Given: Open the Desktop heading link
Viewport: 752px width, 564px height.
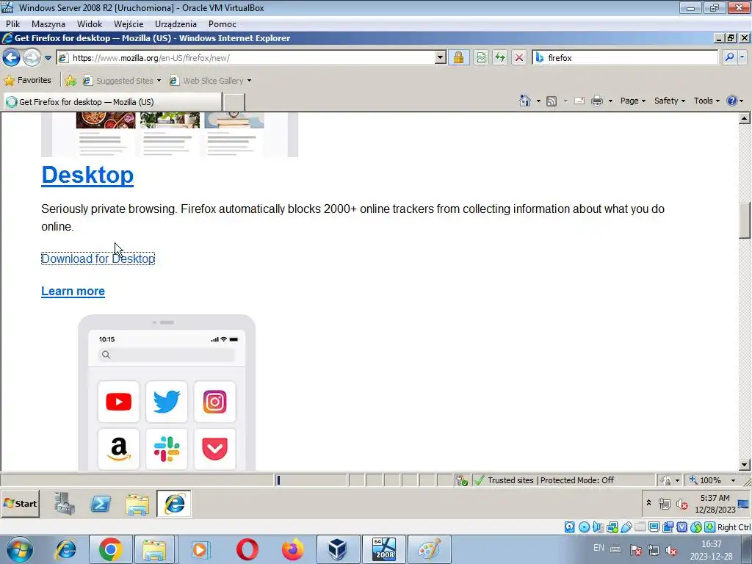Looking at the screenshot, I should [87, 175].
